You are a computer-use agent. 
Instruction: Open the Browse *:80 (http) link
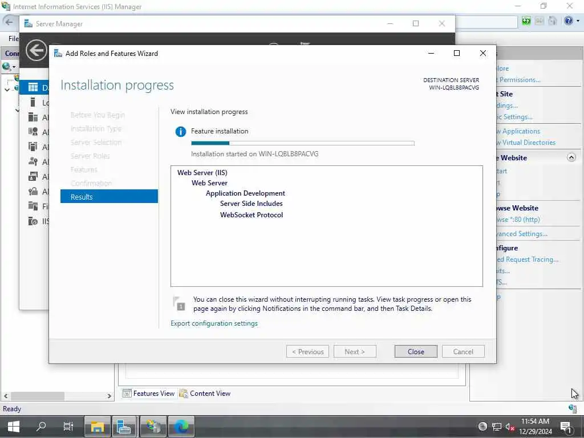[x=518, y=220]
